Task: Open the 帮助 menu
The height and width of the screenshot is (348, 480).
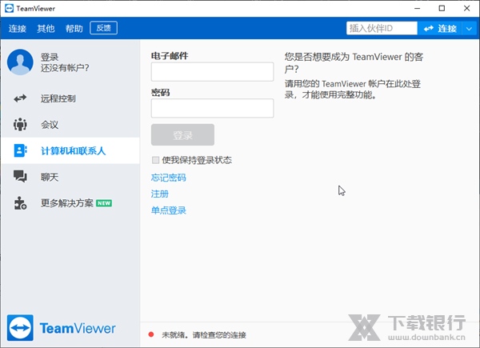Action: [74, 29]
